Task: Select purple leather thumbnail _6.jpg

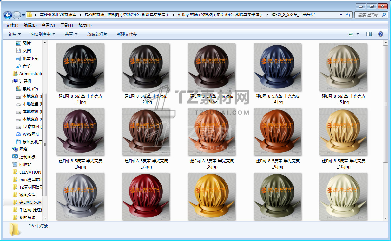Action: click(x=80, y=132)
